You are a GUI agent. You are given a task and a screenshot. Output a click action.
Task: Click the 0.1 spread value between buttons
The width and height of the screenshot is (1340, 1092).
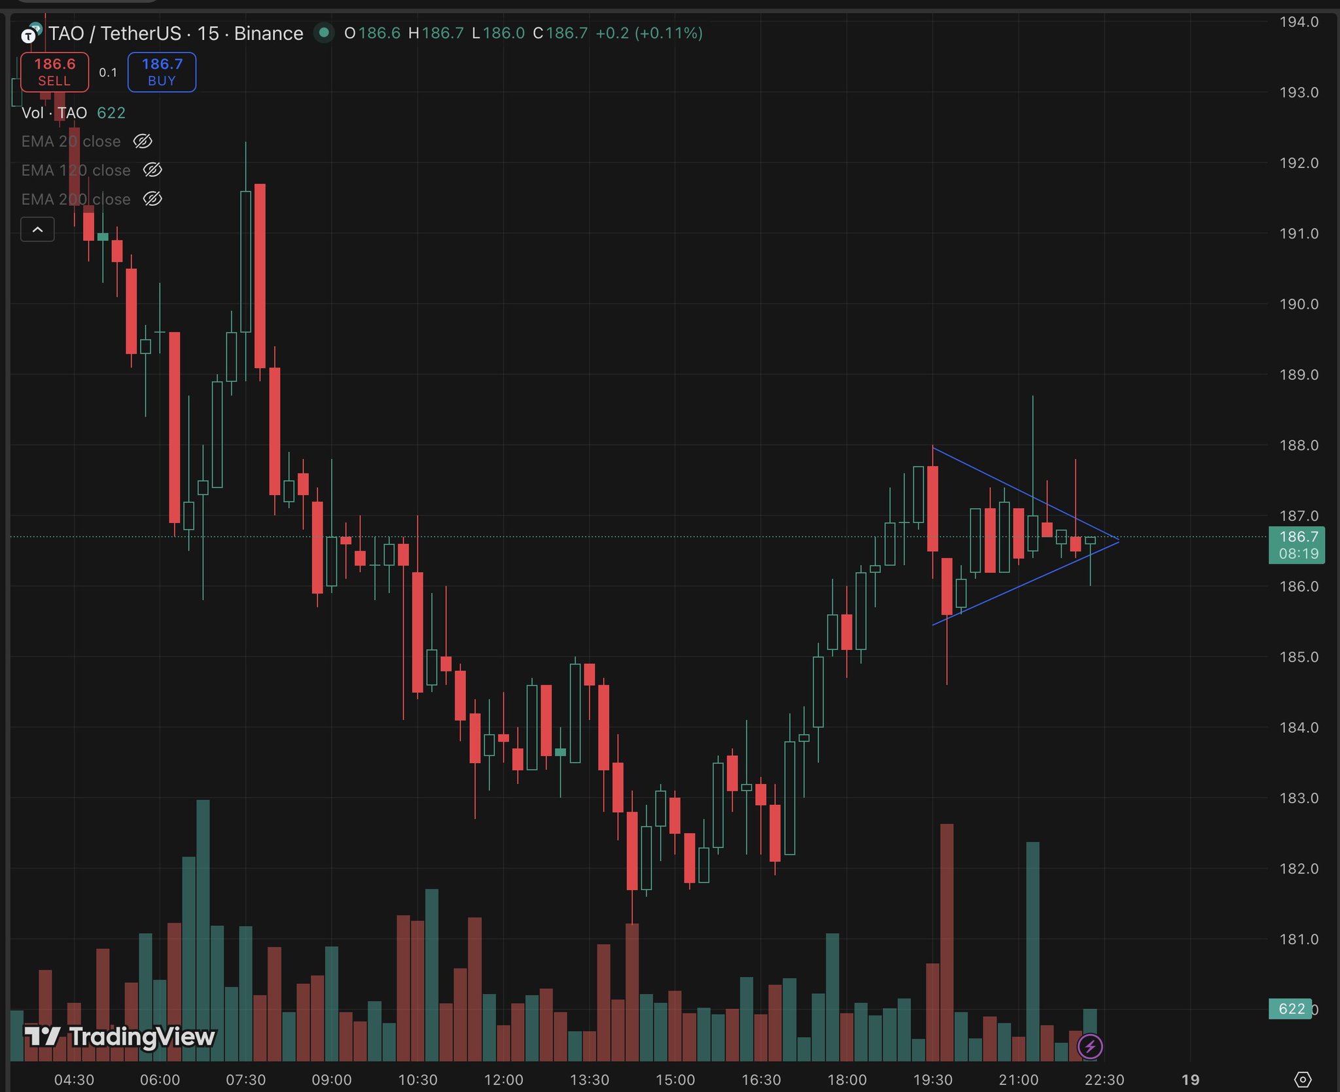(108, 73)
